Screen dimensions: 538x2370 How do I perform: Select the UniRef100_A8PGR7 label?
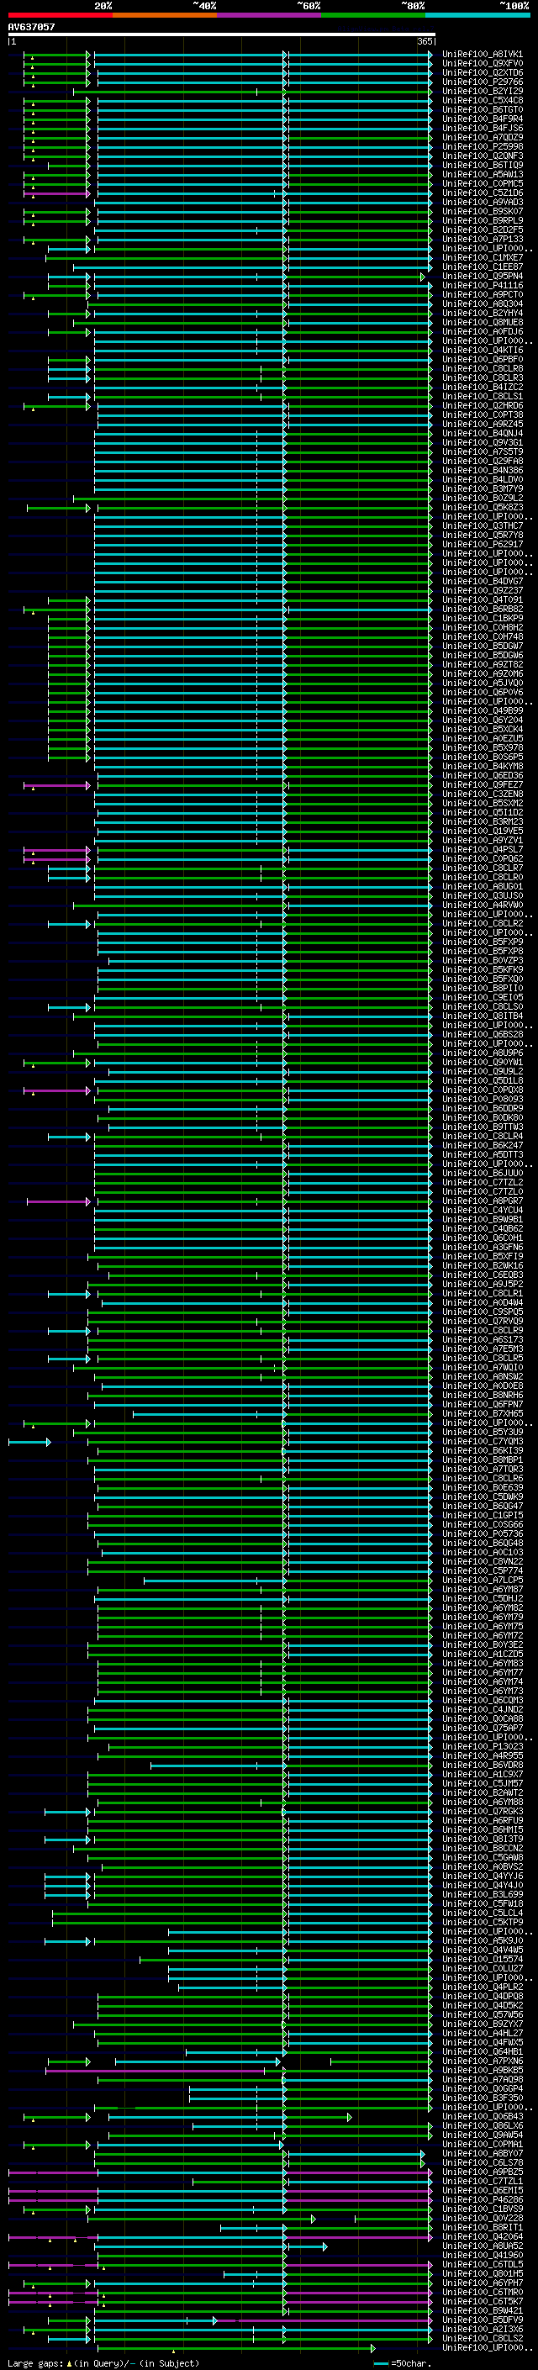coord(483,1201)
